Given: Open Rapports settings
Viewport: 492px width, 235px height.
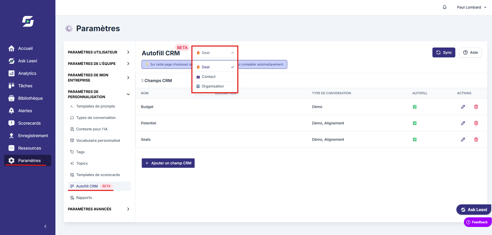Looking at the screenshot, I should tap(99, 198).
